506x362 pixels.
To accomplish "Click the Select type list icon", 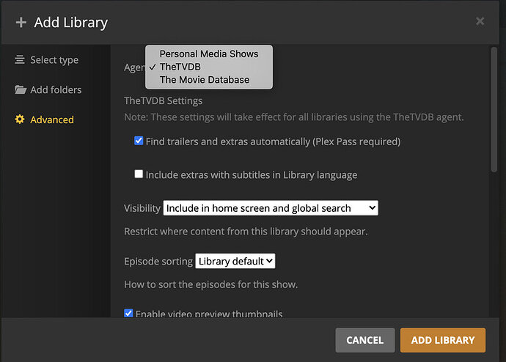I will coord(20,59).
